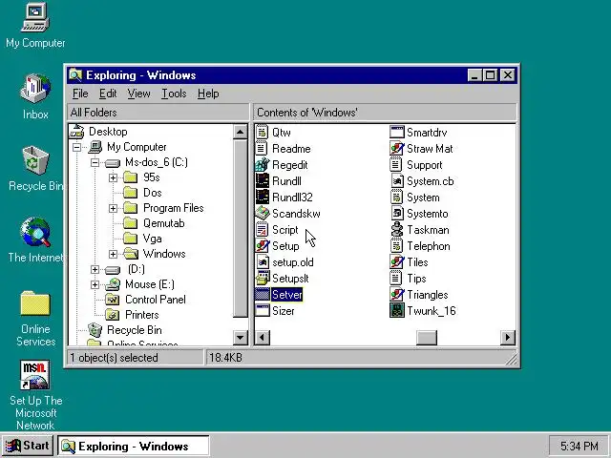Select the Script file icon
This screenshot has width=611, height=458.
point(262,230)
